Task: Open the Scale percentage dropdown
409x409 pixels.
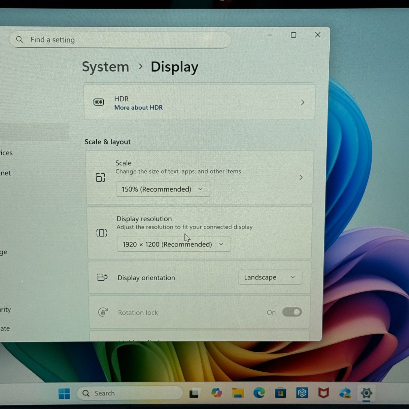Action: tap(163, 189)
